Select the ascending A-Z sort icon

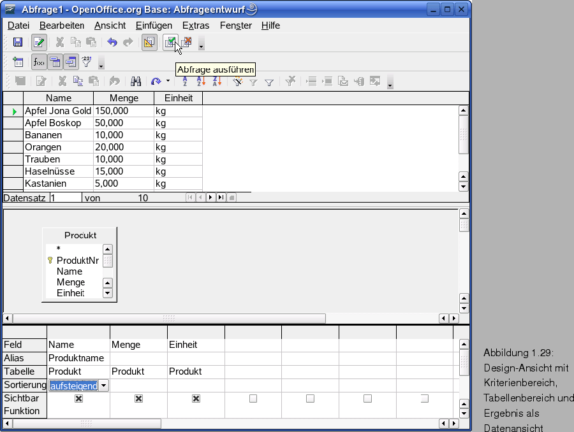(200, 82)
